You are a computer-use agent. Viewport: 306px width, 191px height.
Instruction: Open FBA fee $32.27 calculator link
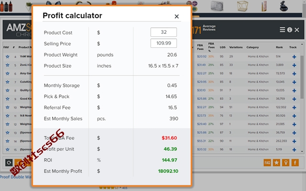tap(202, 107)
